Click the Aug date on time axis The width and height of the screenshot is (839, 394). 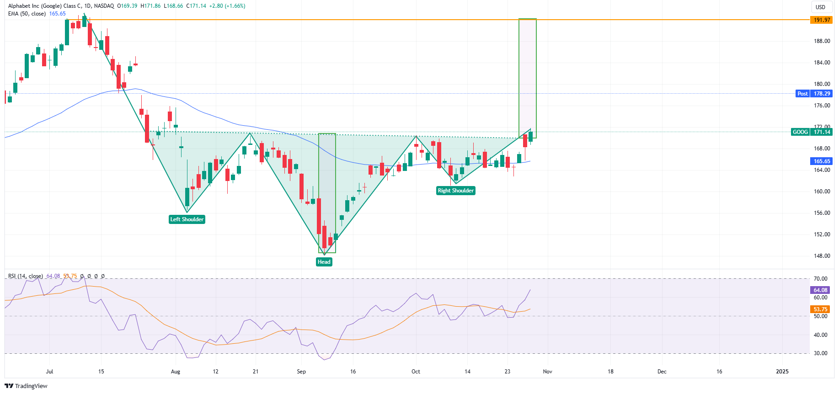point(176,372)
